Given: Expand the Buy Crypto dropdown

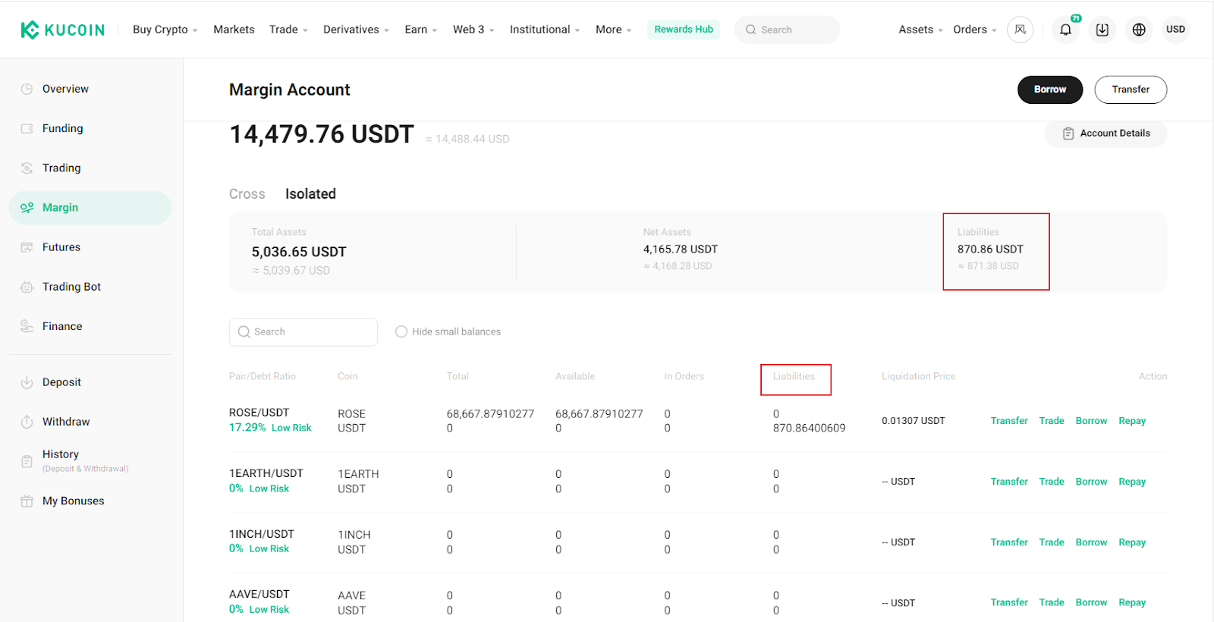Looking at the screenshot, I should point(165,30).
